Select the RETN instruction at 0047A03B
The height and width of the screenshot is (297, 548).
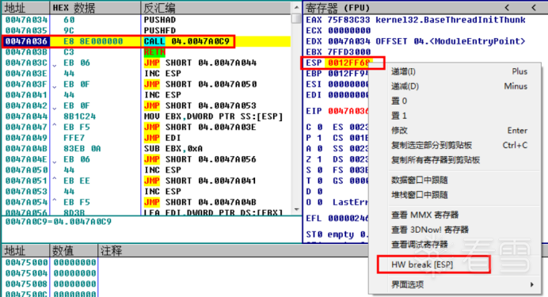(154, 52)
